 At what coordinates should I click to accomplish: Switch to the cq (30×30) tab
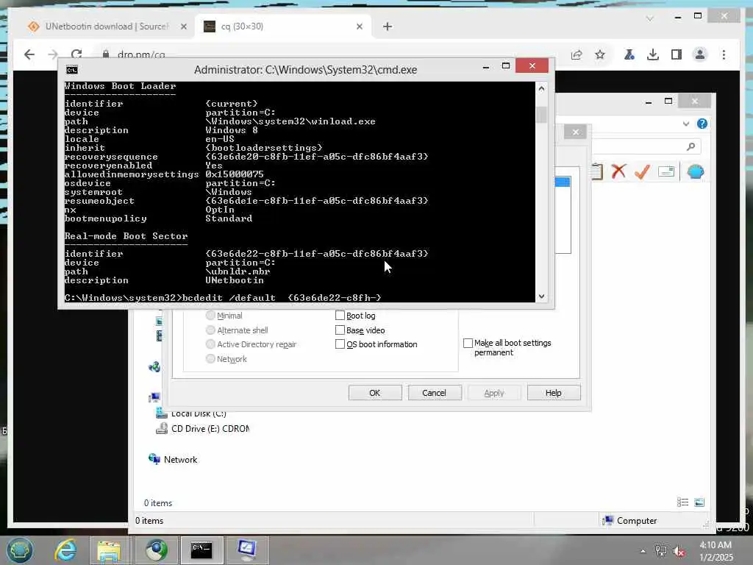coord(283,26)
